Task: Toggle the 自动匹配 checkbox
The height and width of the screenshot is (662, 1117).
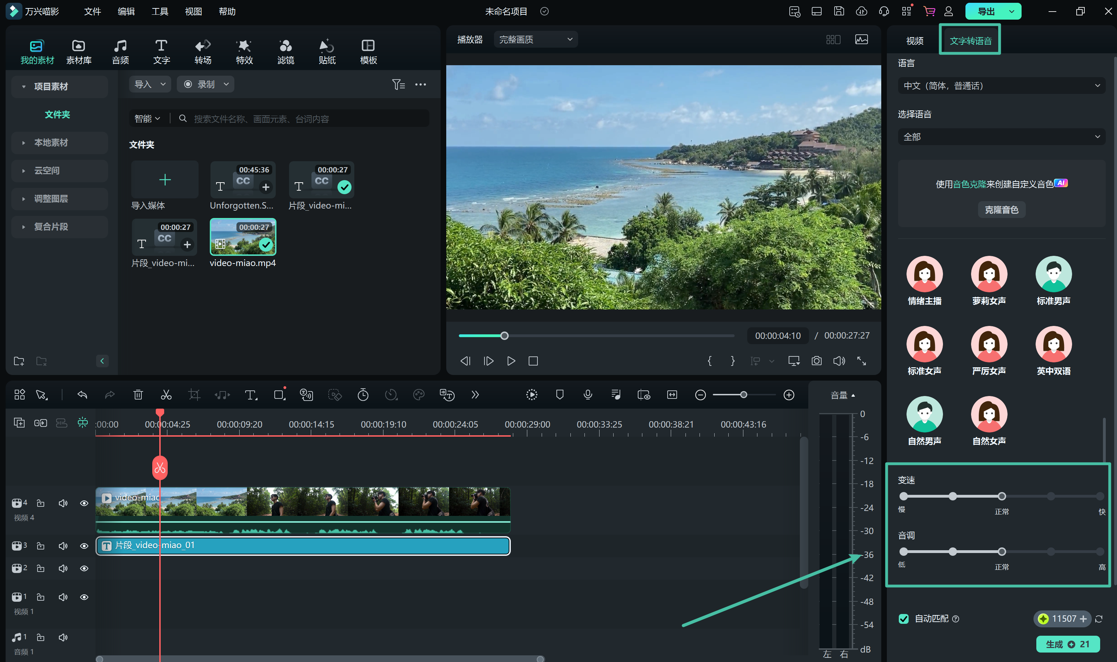Action: [904, 619]
